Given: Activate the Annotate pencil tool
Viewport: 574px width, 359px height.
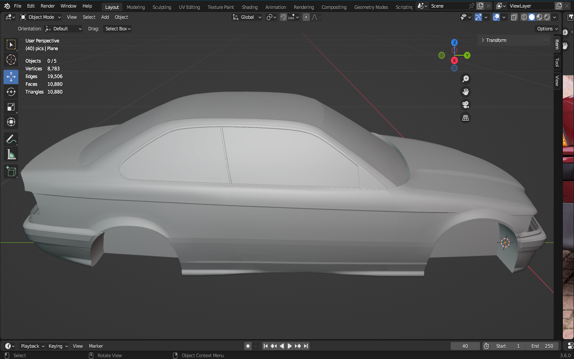Looking at the screenshot, I should pyautogui.click(x=11, y=139).
